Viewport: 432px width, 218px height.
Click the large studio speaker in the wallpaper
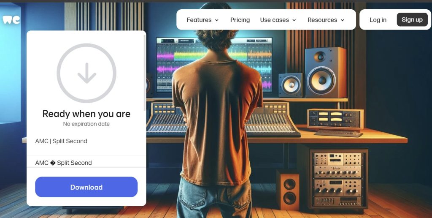pyautogui.click(x=326, y=73)
